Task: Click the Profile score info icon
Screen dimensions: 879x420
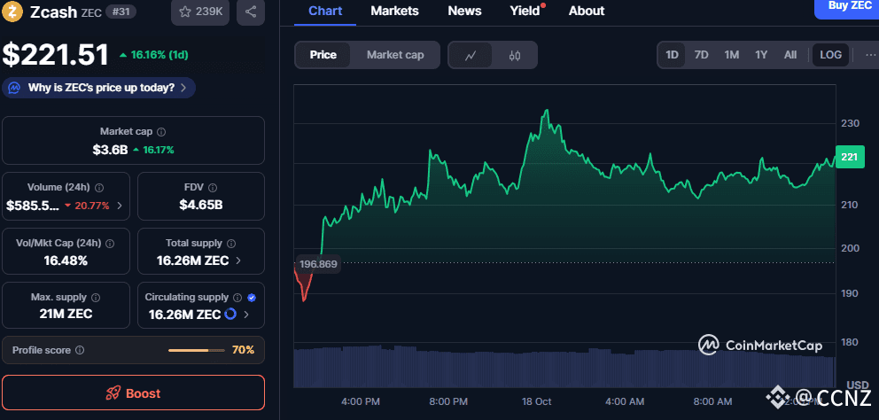Action: coord(80,350)
